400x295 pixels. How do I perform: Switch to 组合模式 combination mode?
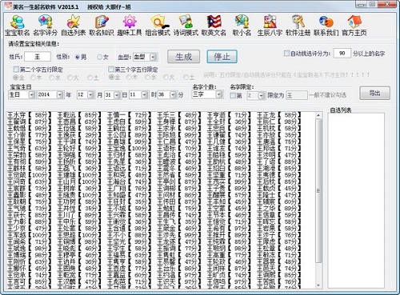(x=158, y=26)
